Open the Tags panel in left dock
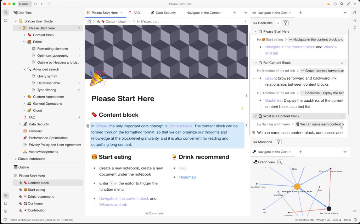The image size is (360, 224). [x=6, y=211]
